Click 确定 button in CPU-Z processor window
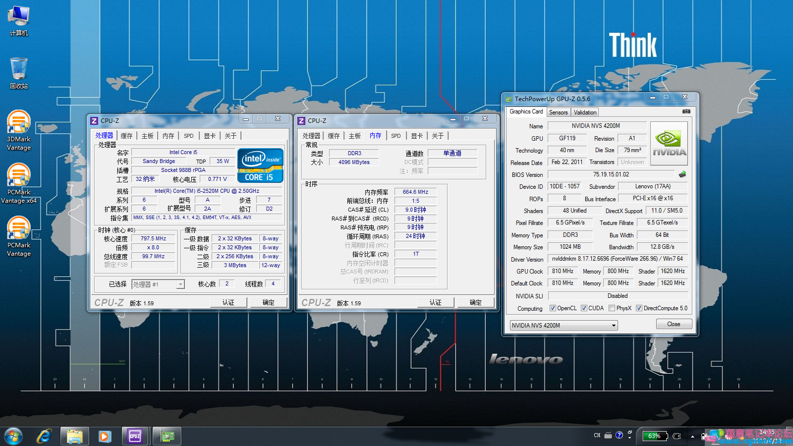Screen dimensions: 793x446 pos(269,302)
